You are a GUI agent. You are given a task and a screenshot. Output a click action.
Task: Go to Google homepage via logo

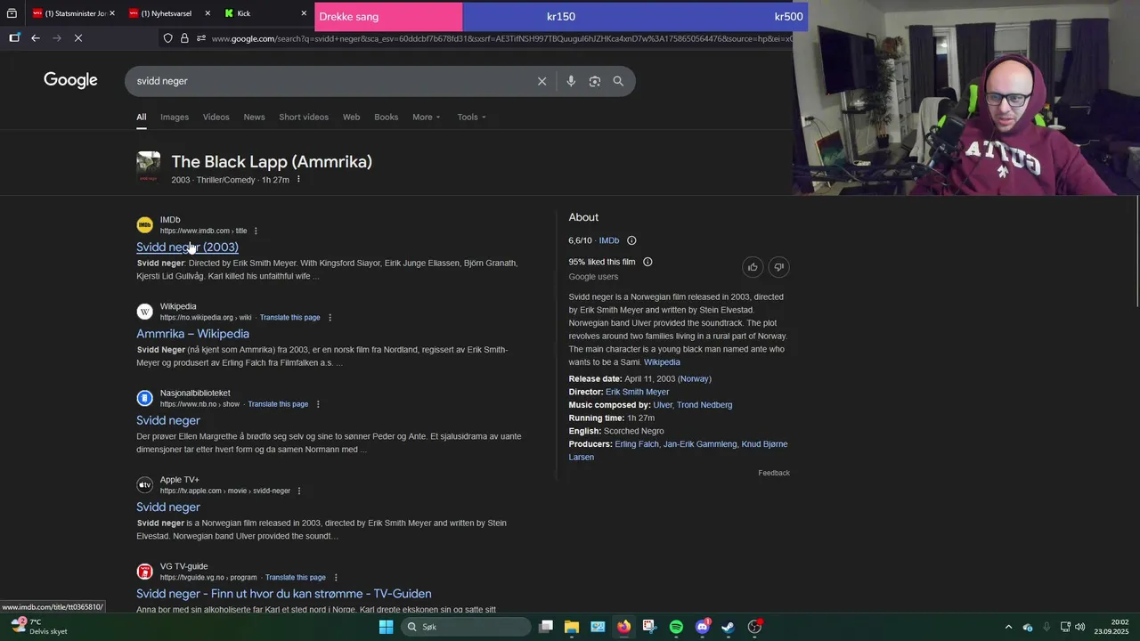point(70,80)
